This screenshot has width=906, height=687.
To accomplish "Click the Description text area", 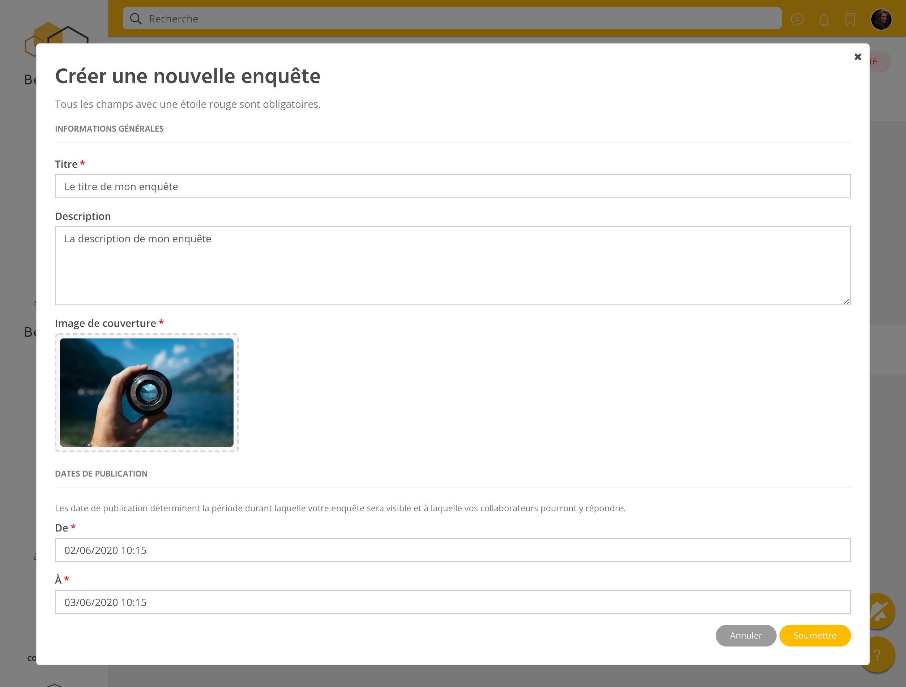I will click(x=453, y=265).
